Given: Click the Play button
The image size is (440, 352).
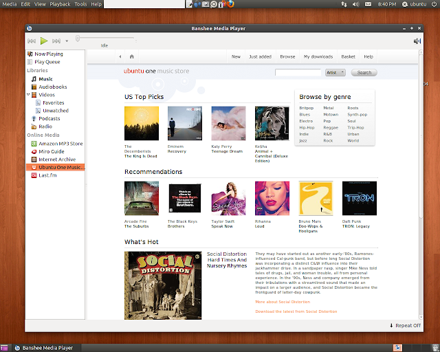Looking at the screenshot, I should [44, 41].
